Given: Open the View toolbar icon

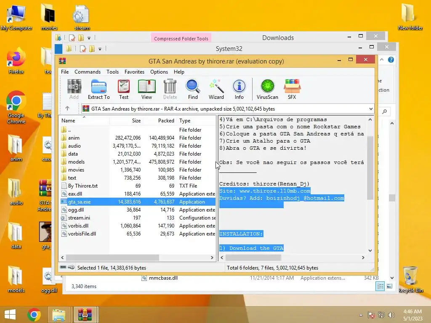Looking at the screenshot, I should click(146, 89).
